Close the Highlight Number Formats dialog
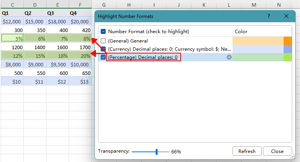 pos(286,16)
